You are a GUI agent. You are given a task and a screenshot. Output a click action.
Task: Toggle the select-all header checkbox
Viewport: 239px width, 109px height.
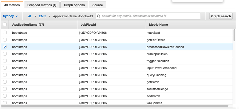coord(5,24)
